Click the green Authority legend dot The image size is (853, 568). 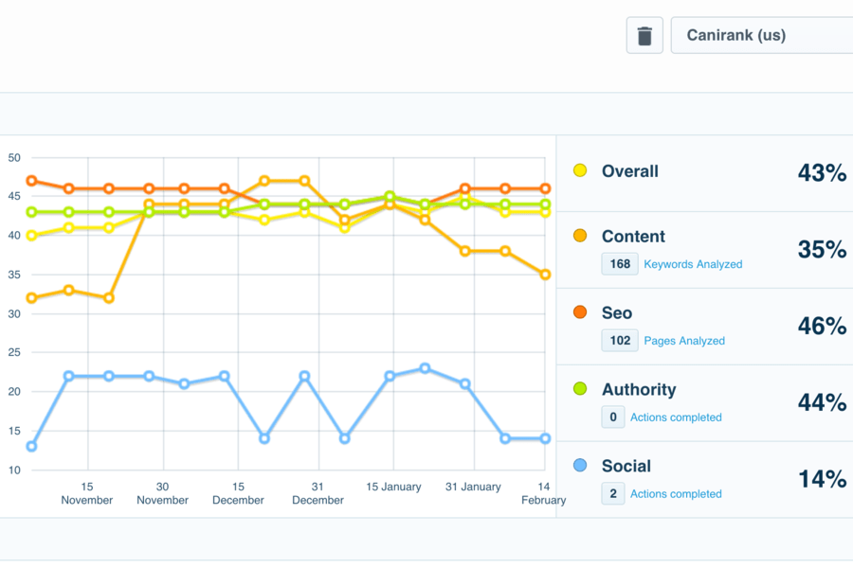click(x=580, y=389)
